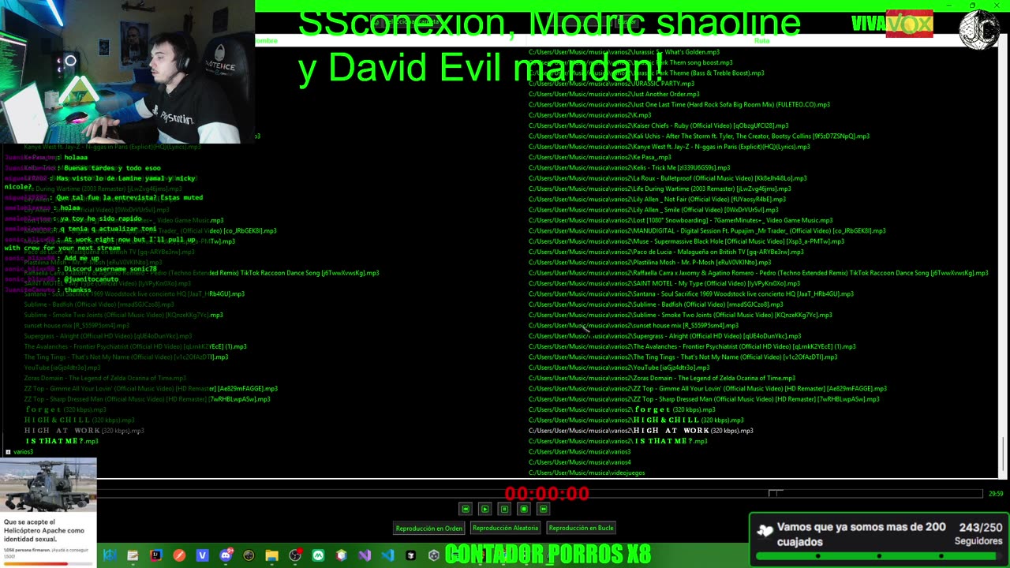1010x568 pixels.
Task: Select Lily Allen _ Smile path row
Action: pyautogui.click(x=653, y=210)
